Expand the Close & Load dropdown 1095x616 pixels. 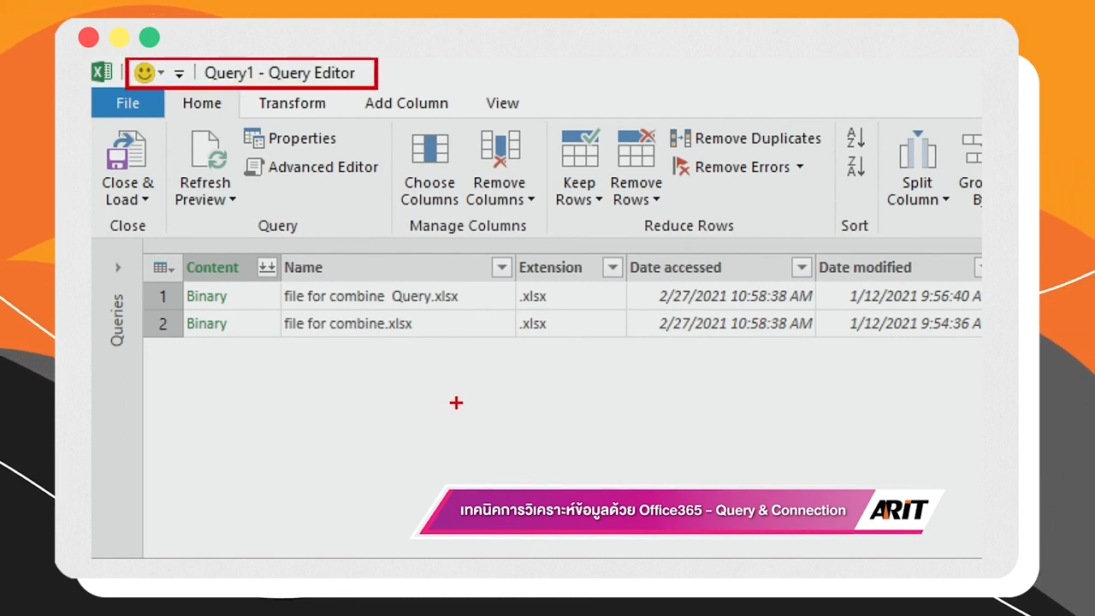(145, 199)
